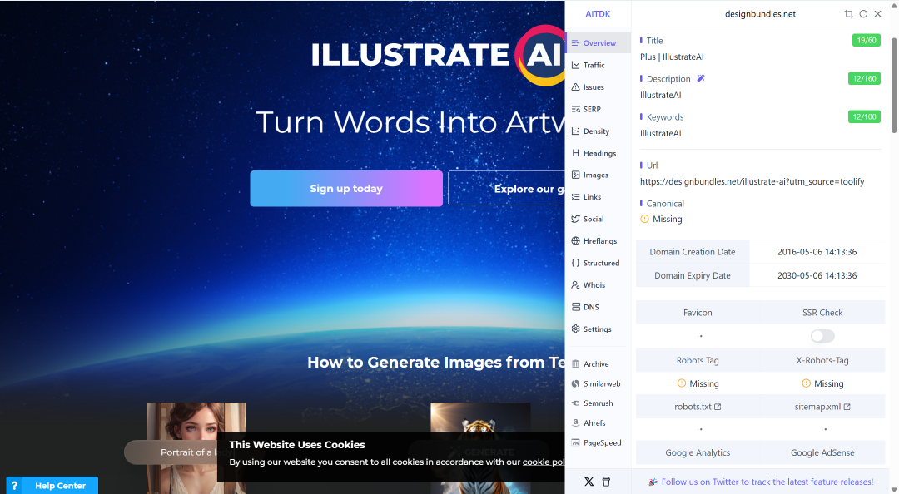899x494 pixels.
Task: Click the Google Analytics cell
Action: point(698,452)
